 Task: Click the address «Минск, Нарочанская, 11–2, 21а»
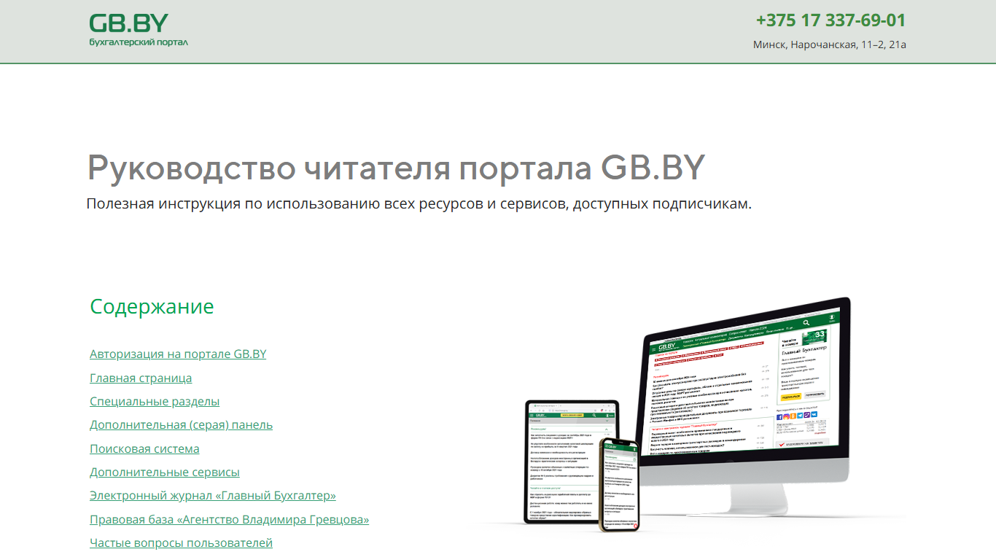coord(830,44)
